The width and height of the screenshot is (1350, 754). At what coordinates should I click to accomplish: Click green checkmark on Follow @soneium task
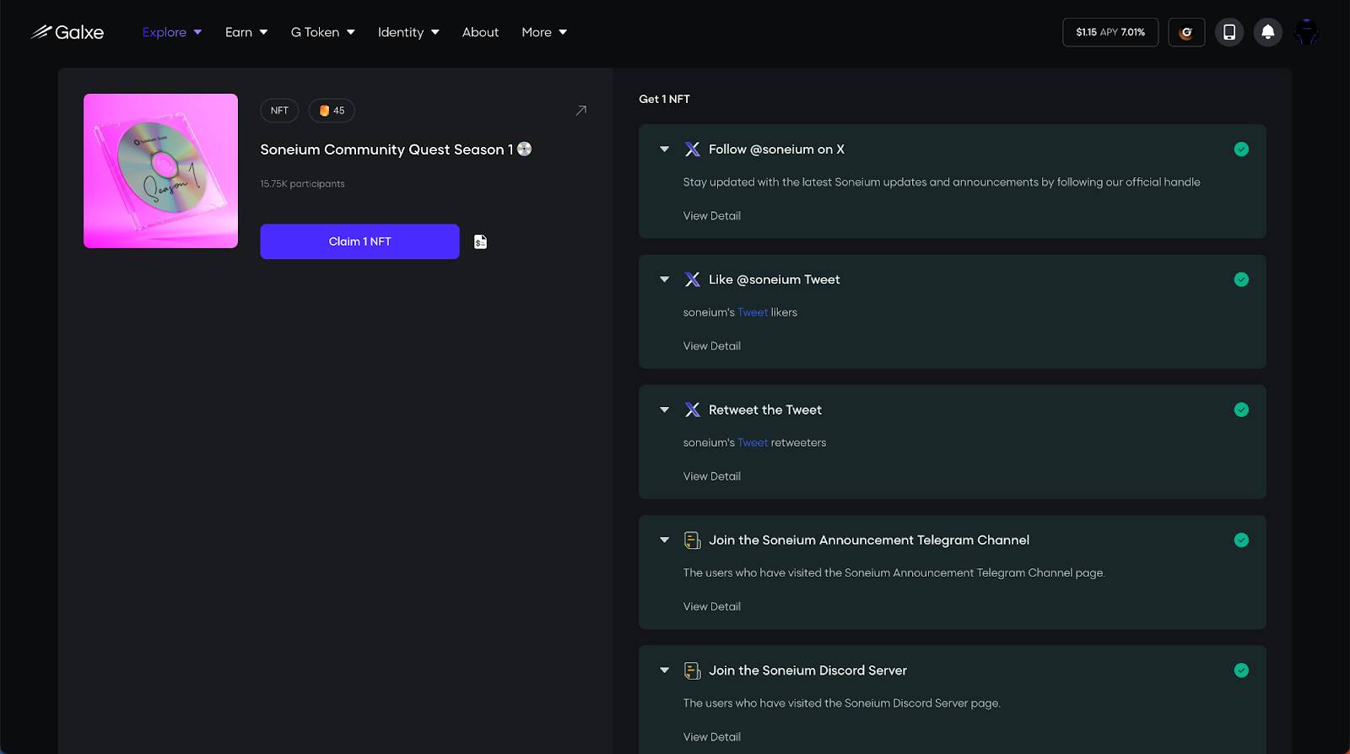pyautogui.click(x=1241, y=149)
